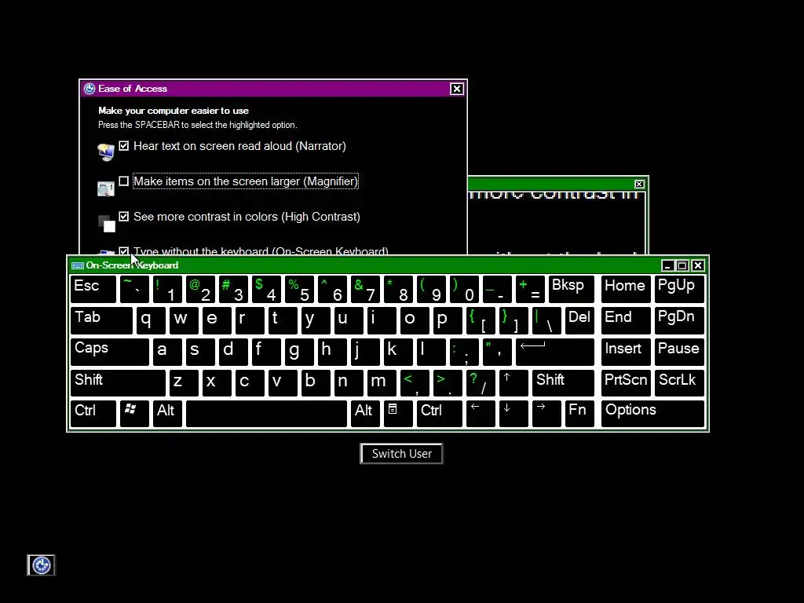
Task: Click the letter g key
Action: point(299,352)
